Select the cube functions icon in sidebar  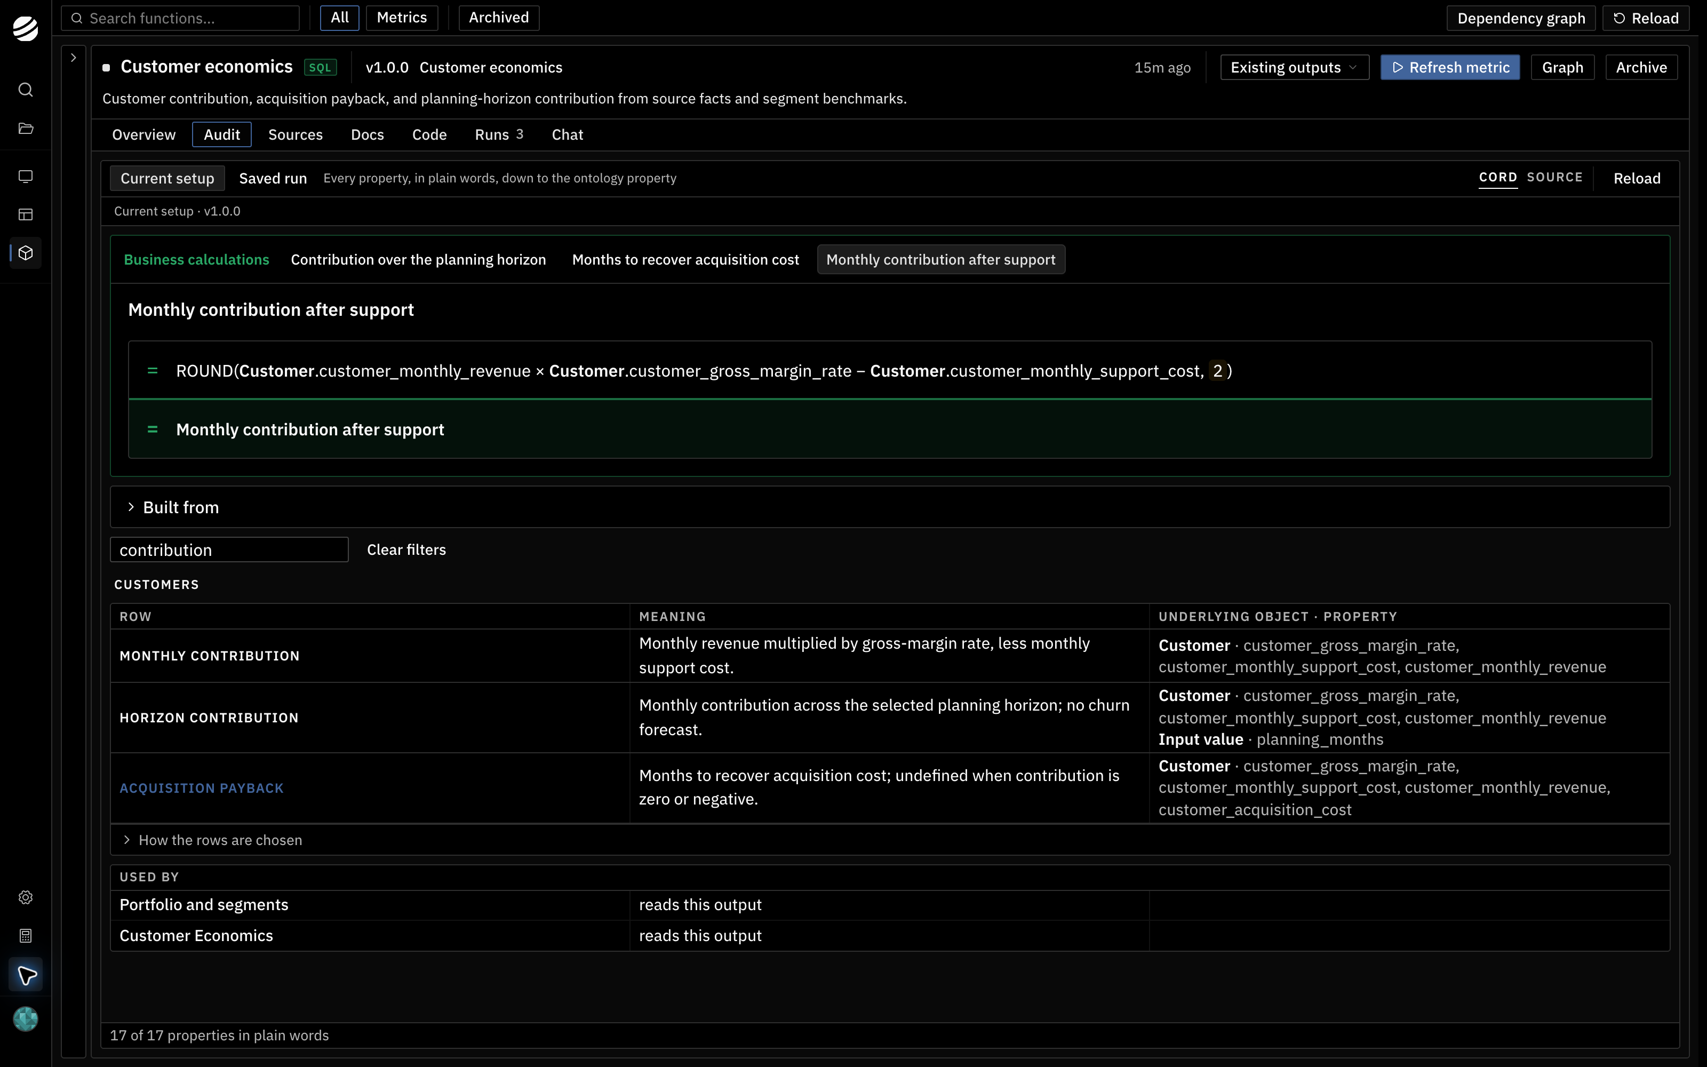click(26, 253)
